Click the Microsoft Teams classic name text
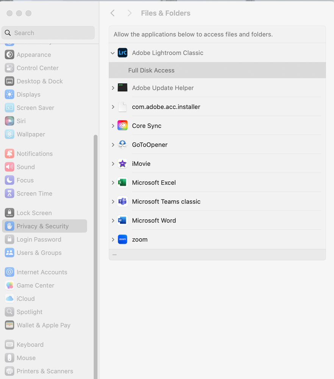This screenshot has width=334, height=379. 166,201
